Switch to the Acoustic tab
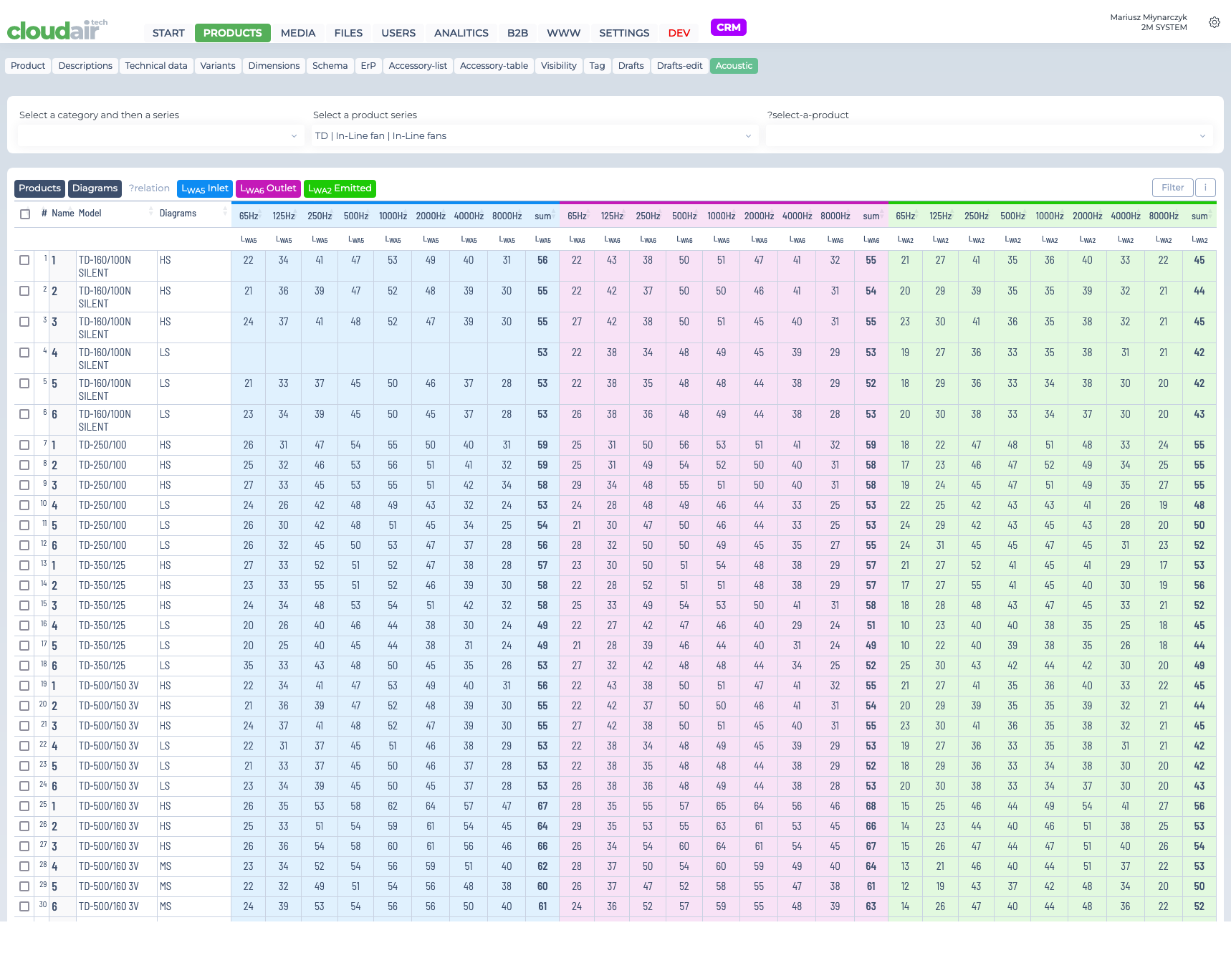Screen dimensions: 1231x953 734,66
